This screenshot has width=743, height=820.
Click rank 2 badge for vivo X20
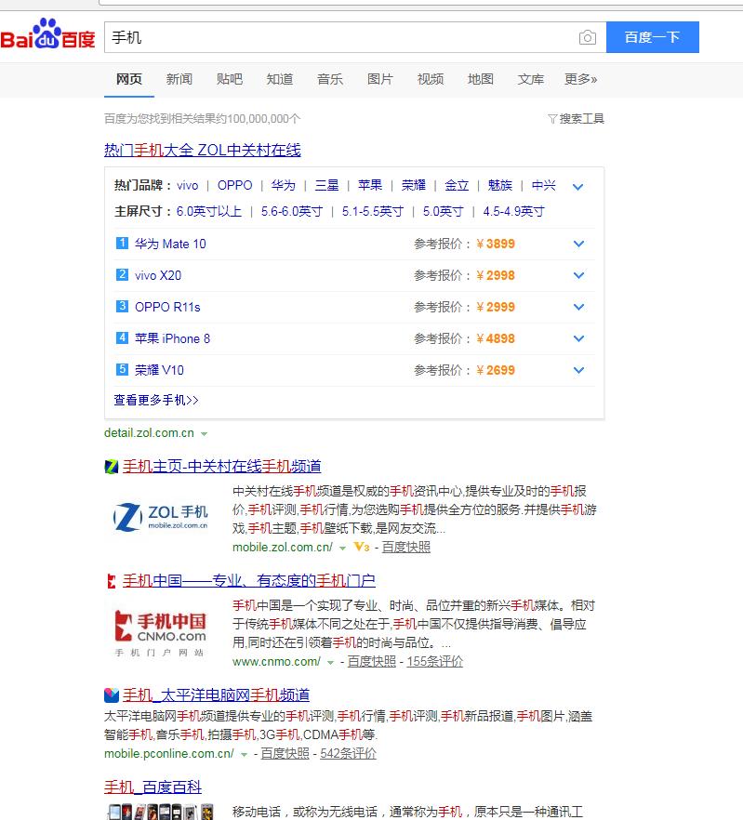coord(122,274)
